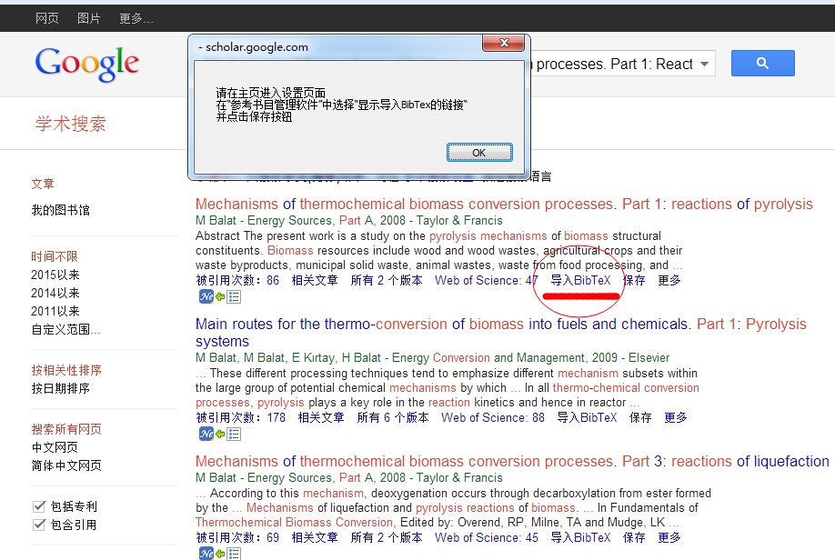Click 所有 2 个版本 for liquefaction result

pyautogui.click(x=387, y=537)
